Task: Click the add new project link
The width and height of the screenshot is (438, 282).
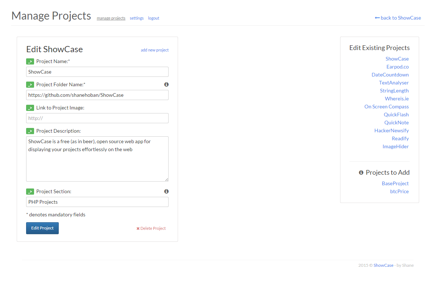Action: (x=154, y=50)
